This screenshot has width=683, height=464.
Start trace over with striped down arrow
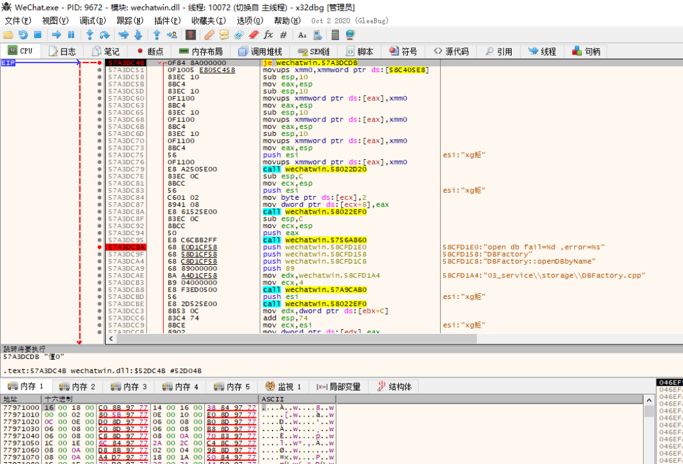pyautogui.click(x=138, y=35)
